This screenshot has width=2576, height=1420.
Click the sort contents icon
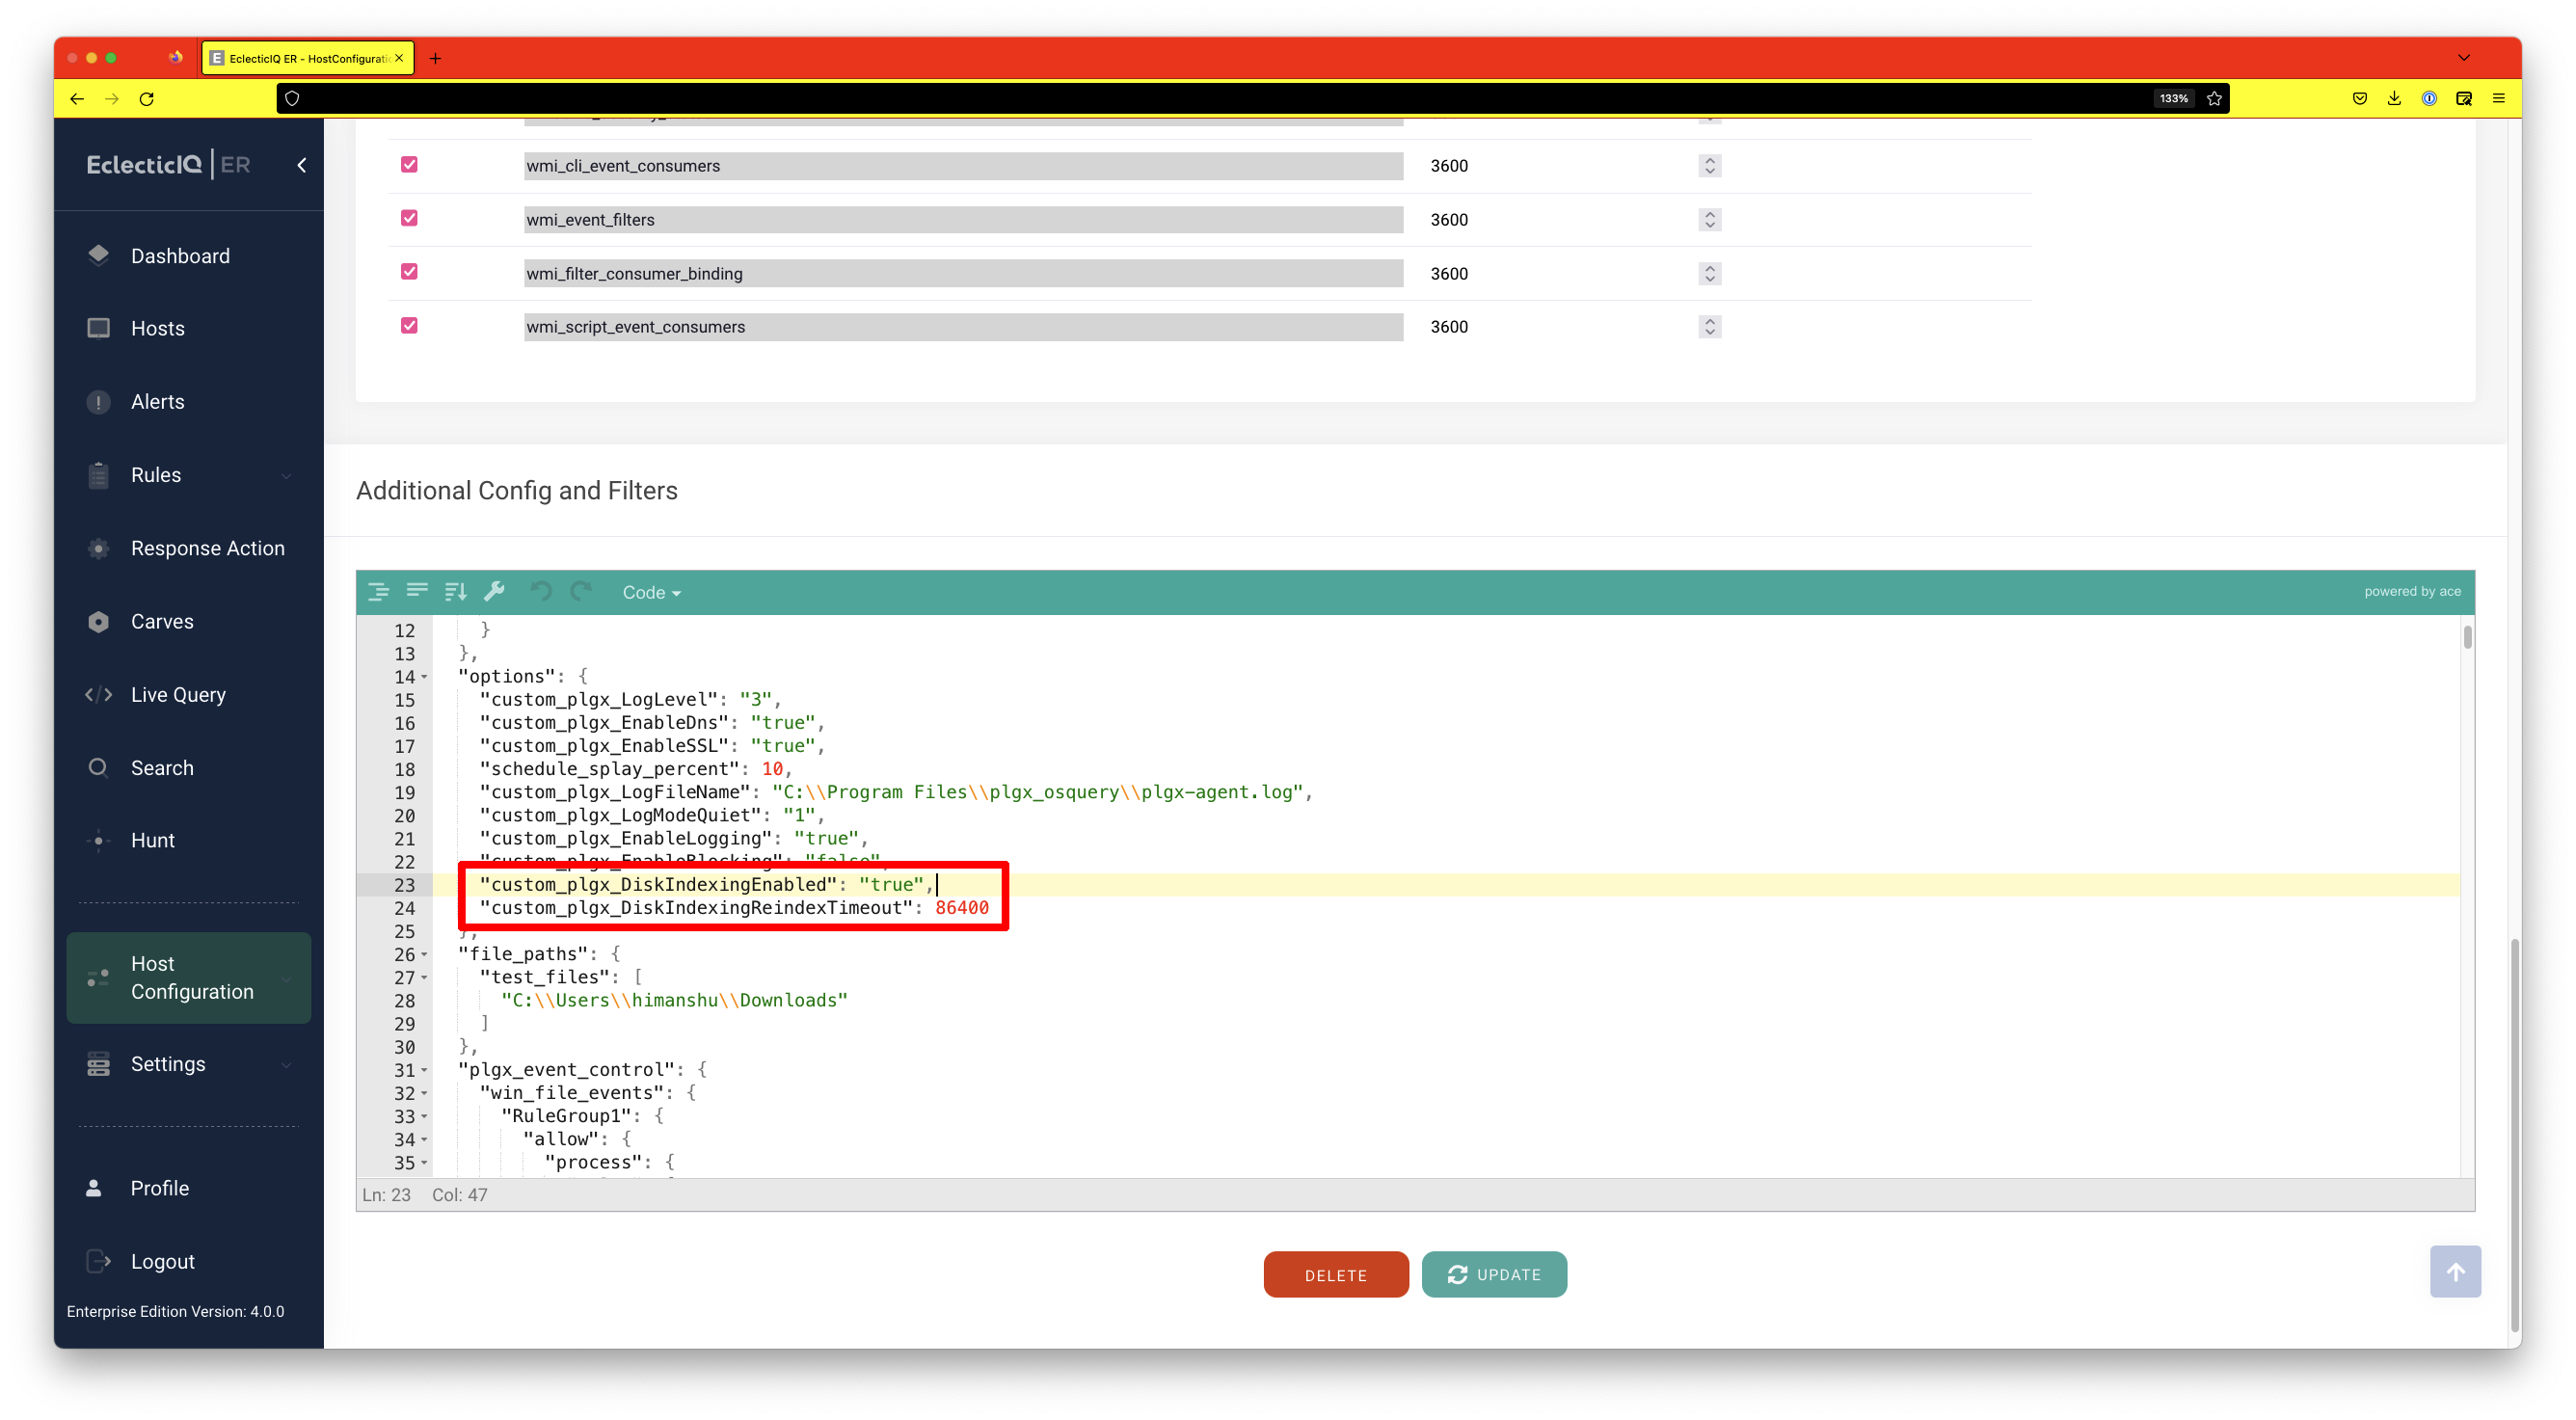coord(456,592)
